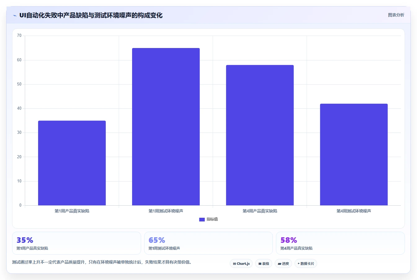Click the 进度 tag pill

283,264
